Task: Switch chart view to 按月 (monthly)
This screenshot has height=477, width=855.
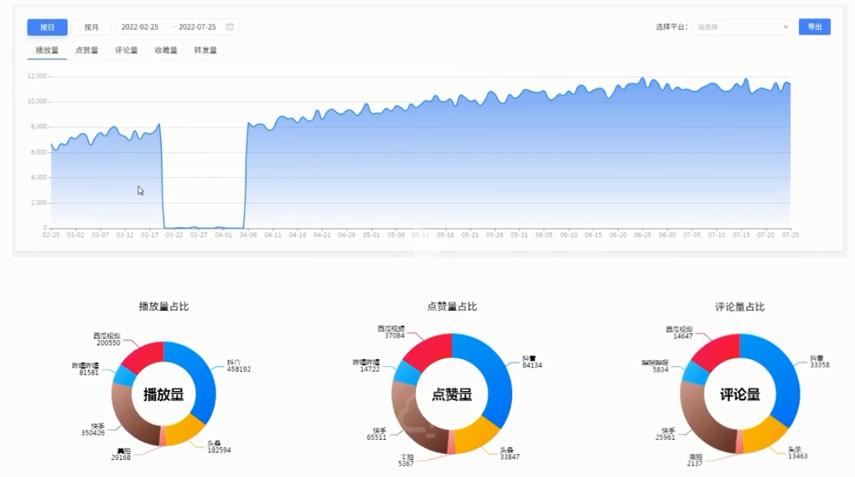Action: [x=92, y=28]
